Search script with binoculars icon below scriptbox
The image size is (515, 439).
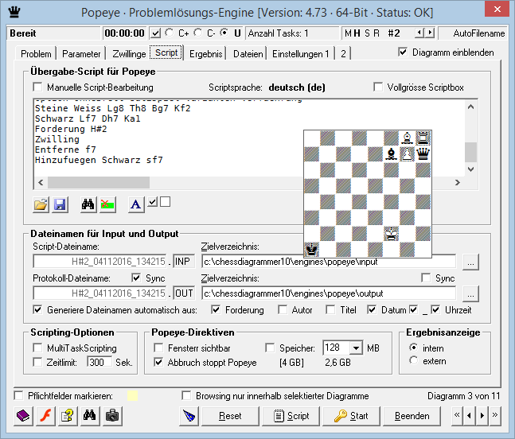coord(88,204)
